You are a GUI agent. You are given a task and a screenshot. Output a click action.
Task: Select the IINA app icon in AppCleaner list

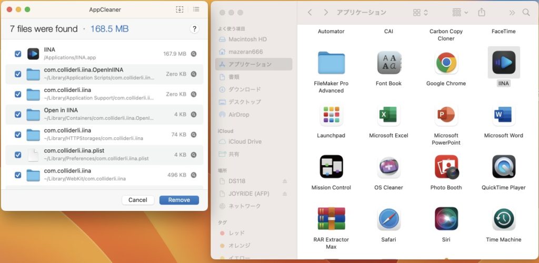pyautogui.click(x=33, y=54)
